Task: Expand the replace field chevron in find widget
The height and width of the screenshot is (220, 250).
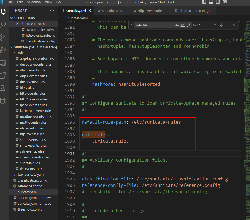Action: (x=132, y=25)
